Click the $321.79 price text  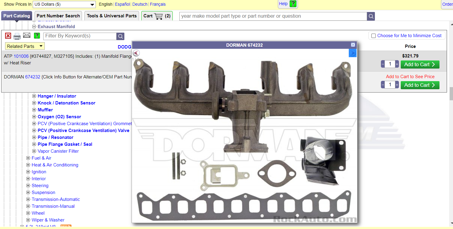(x=410, y=56)
